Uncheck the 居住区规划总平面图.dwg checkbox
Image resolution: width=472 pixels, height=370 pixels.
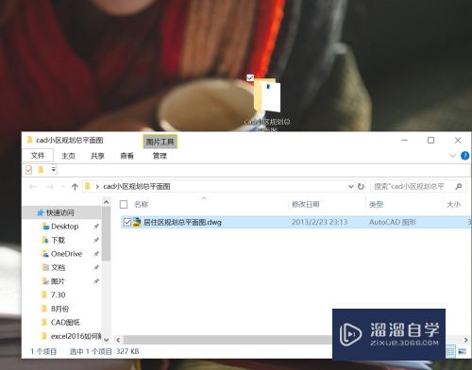tap(127, 222)
